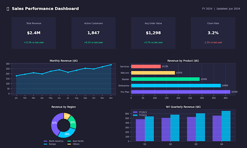Image resolution: width=247 pixels, height=148 pixels.
Task: Click the 'YoY Quarterly Revenue ($K)' chart title
Action: pos(183,107)
